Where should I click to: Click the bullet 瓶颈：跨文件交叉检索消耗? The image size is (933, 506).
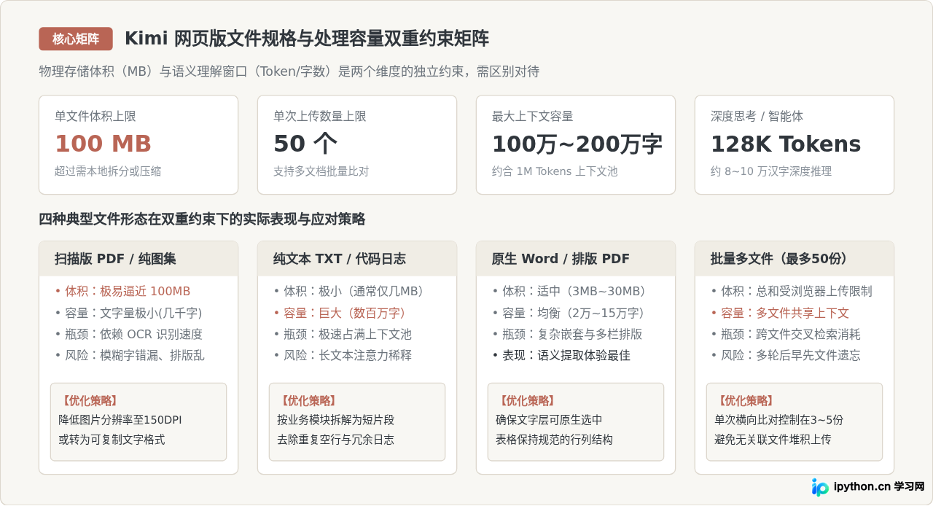[786, 335]
